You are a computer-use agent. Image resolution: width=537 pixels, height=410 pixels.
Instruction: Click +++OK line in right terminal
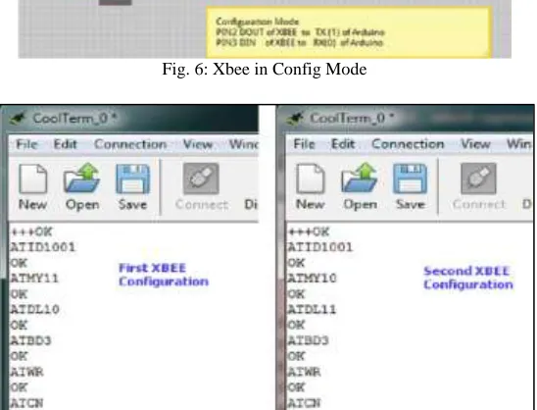(x=309, y=232)
